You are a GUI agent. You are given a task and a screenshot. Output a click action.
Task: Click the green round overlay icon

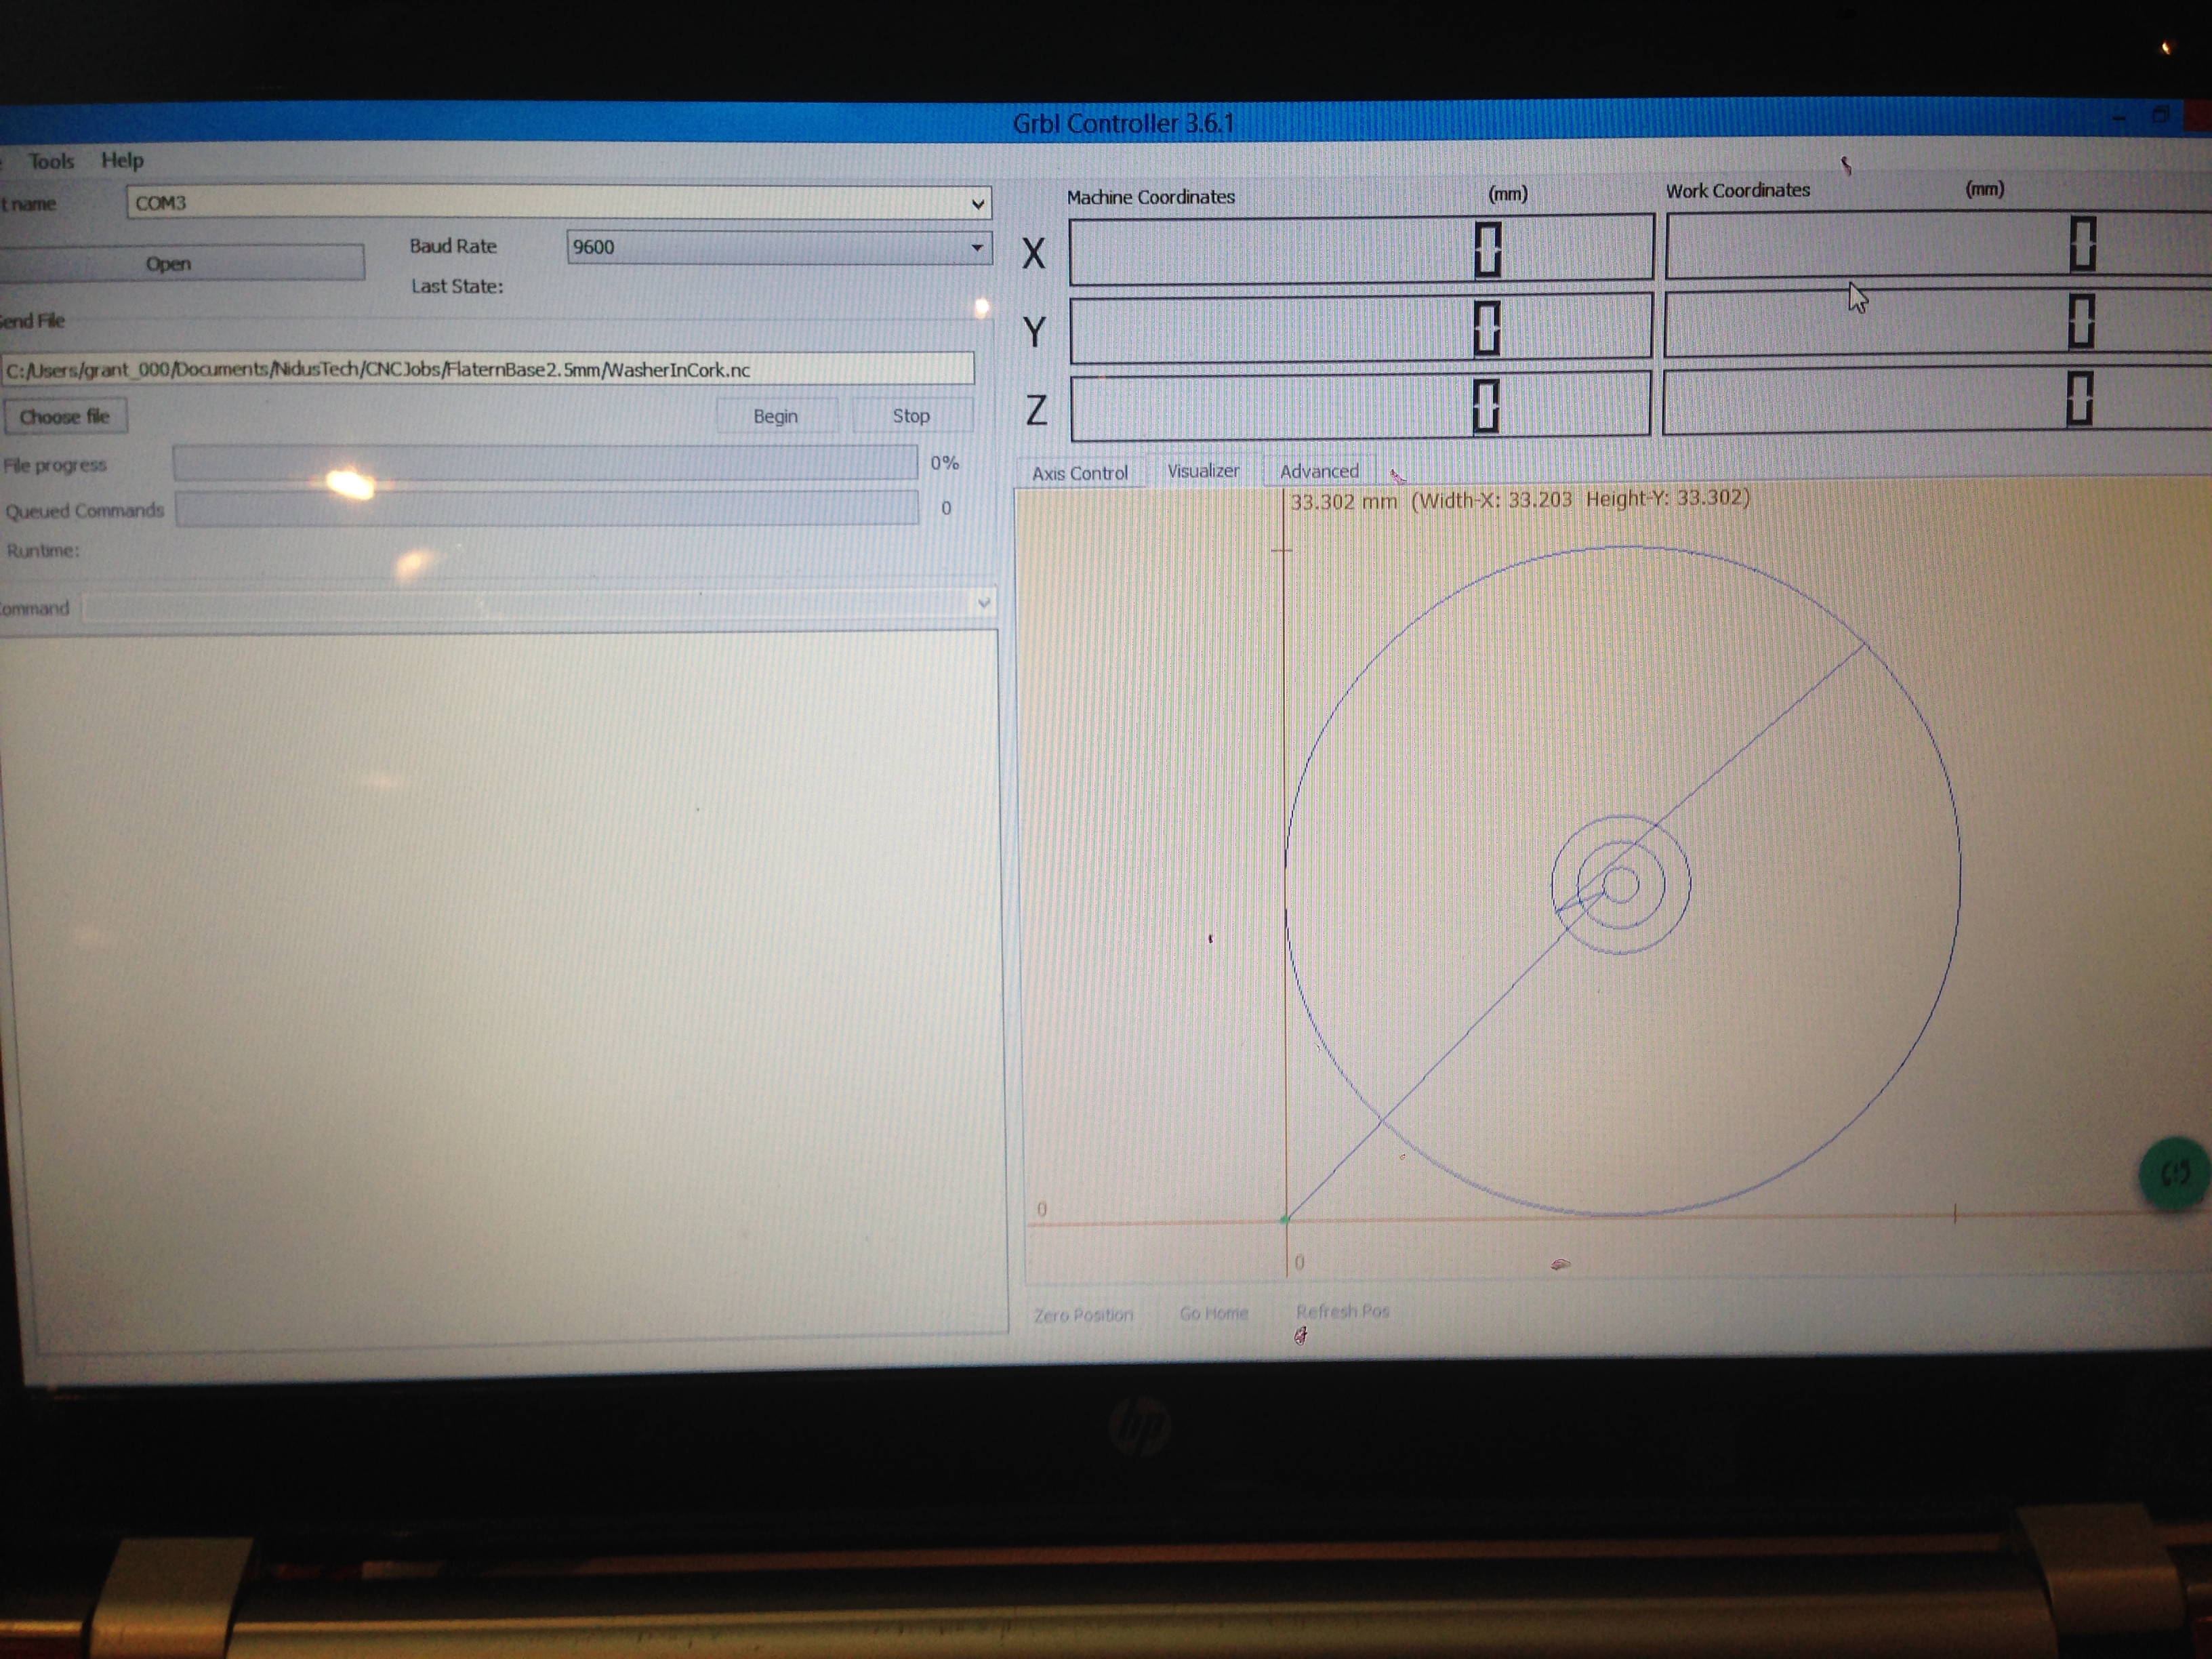(x=2174, y=1174)
